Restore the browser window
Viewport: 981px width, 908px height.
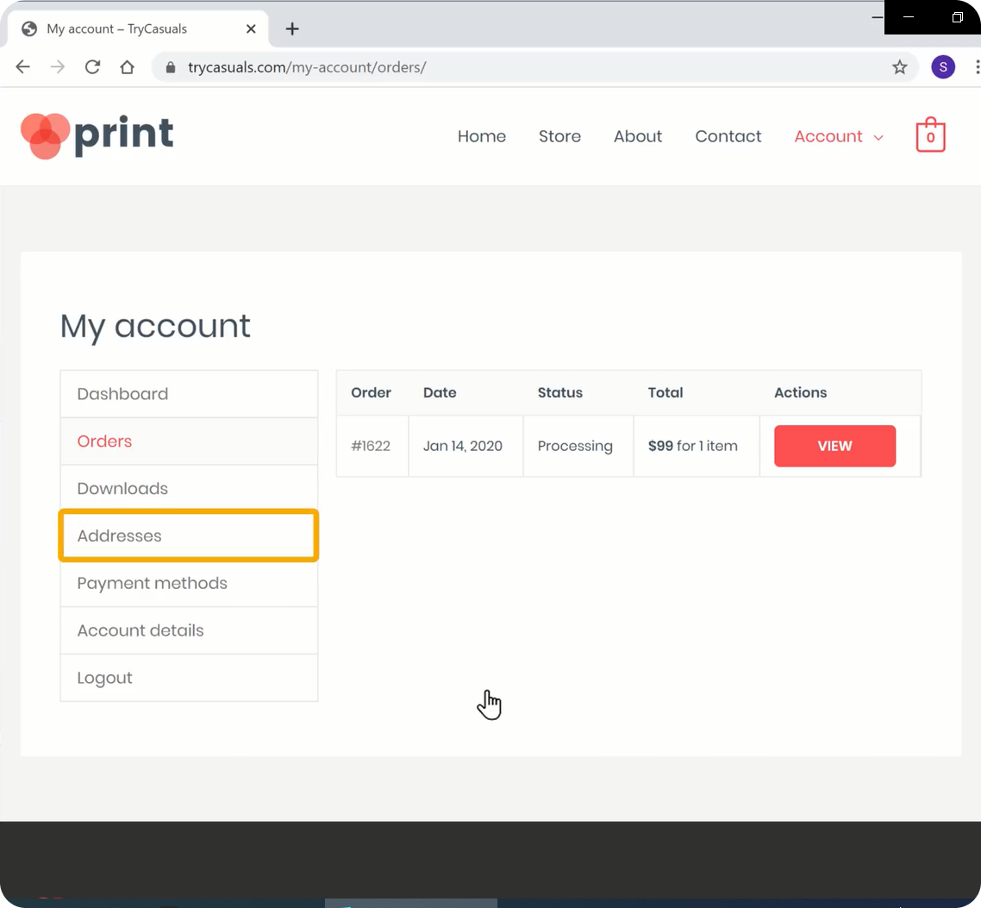pos(957,17)
